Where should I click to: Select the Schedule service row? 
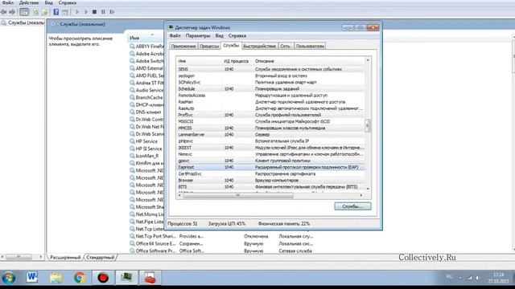click(270, 89)
